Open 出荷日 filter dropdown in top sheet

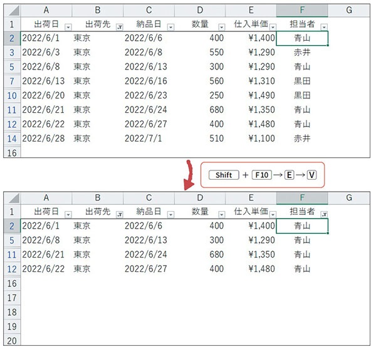click(x=68, y=28)
